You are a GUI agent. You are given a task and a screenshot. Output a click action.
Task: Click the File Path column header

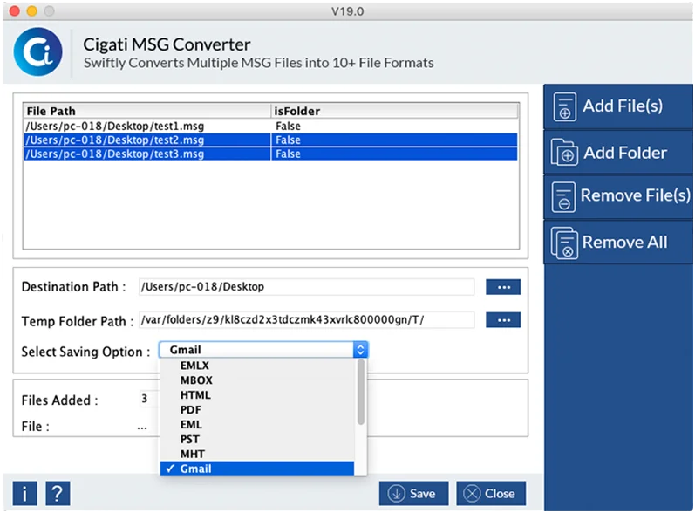pos(147,111)
